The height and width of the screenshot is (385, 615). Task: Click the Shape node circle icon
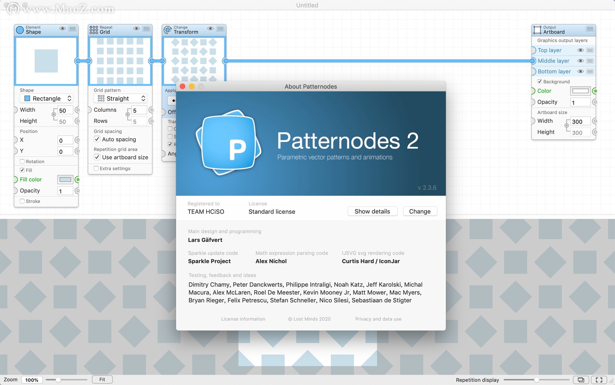point(20,30)
